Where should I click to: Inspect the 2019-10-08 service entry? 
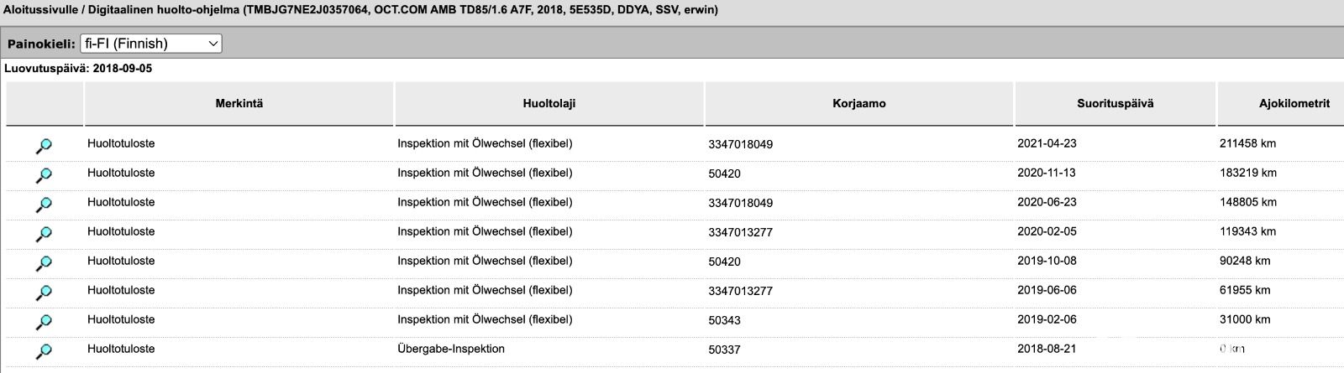tap(44, 263)
